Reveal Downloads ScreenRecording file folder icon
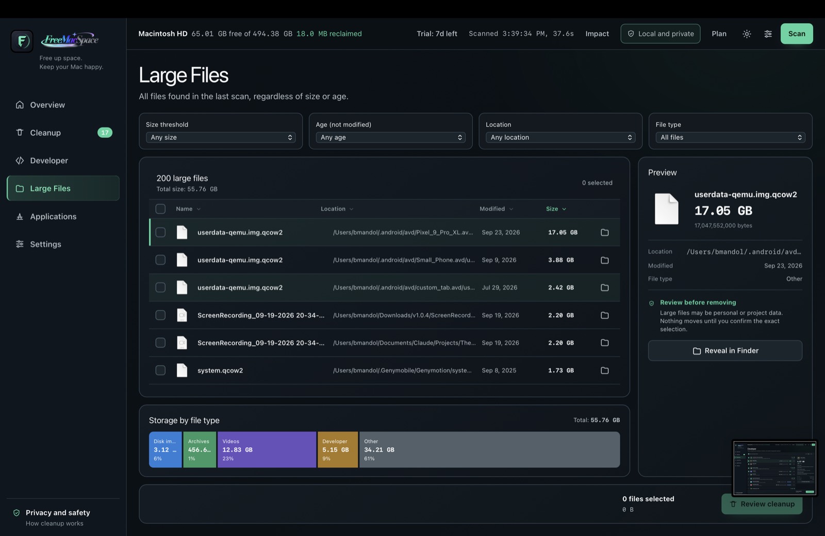Image resolution: width=825 pixels, height=536 pixels. (605, 316)
